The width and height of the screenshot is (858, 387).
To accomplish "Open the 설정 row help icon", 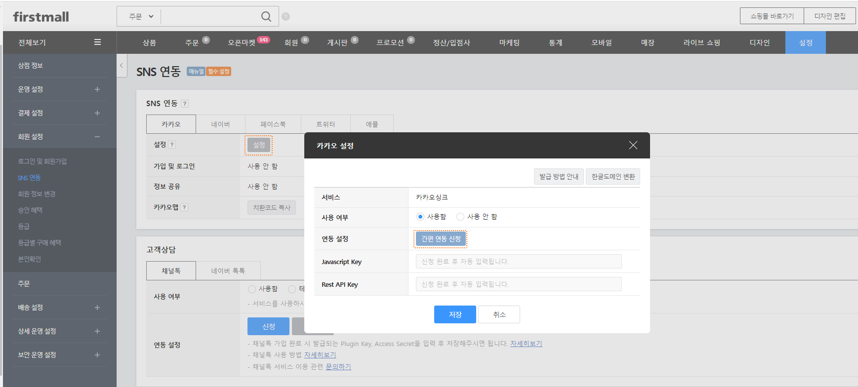I will coord(172,145).
